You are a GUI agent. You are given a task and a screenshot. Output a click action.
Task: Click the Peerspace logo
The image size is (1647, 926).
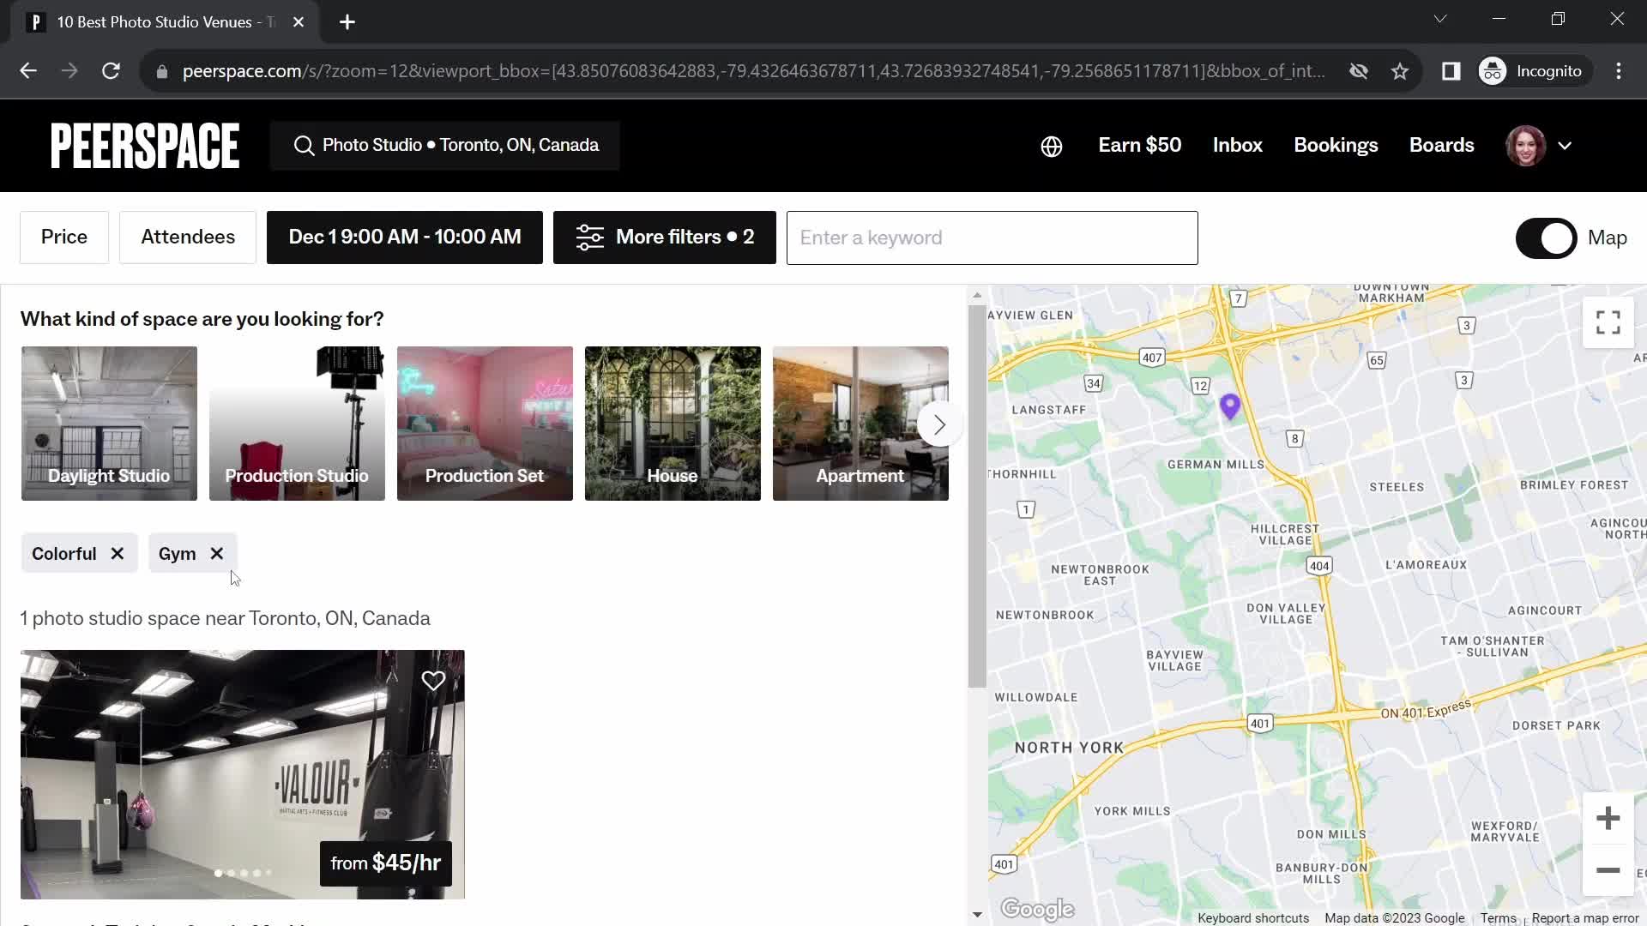pyautogui.click(x=145, y=146)
